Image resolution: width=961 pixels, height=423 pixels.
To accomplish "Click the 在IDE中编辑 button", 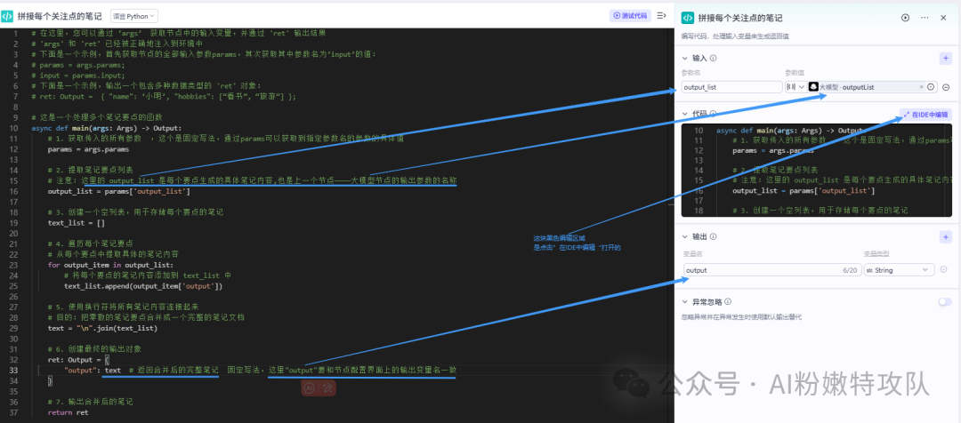I will 925,115.
